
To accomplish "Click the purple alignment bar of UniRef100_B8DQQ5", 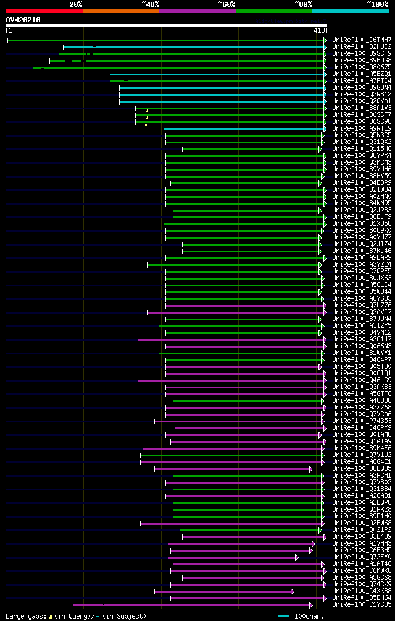I will [x=232, y=469].
